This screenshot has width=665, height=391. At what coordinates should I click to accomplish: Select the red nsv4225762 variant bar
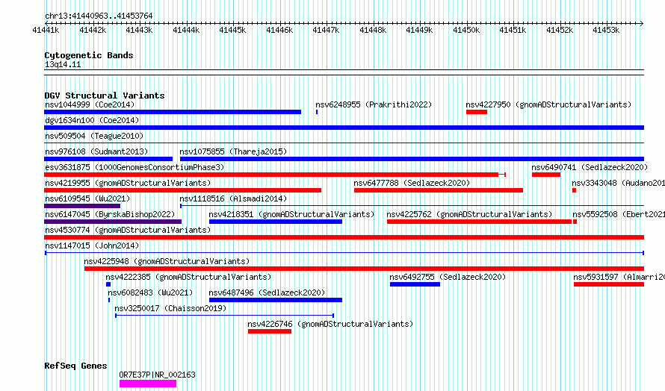tap(479, 222)
